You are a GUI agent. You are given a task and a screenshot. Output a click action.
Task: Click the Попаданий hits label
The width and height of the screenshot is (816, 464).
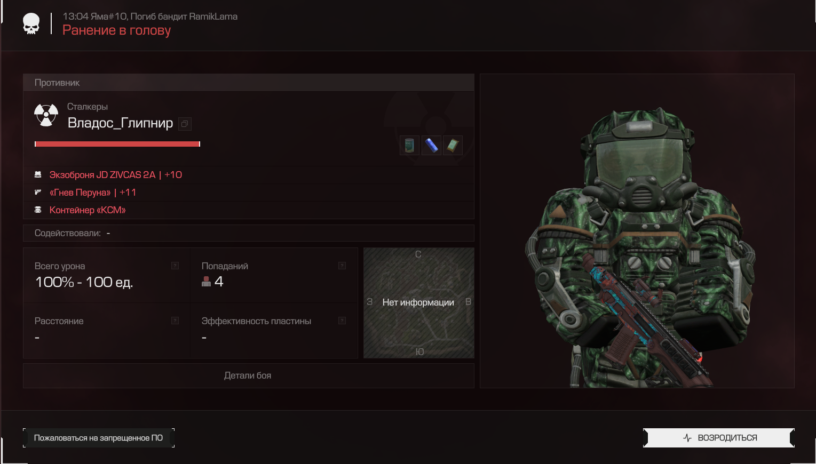[x=225, y=266]
